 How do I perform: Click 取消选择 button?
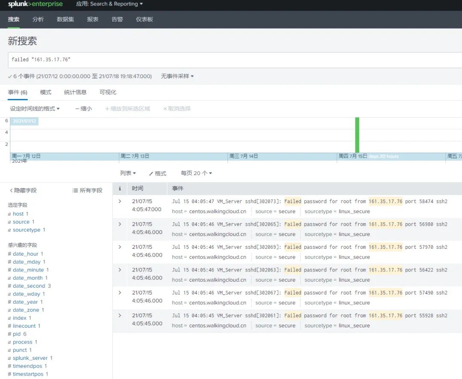[x=177, y=109]
